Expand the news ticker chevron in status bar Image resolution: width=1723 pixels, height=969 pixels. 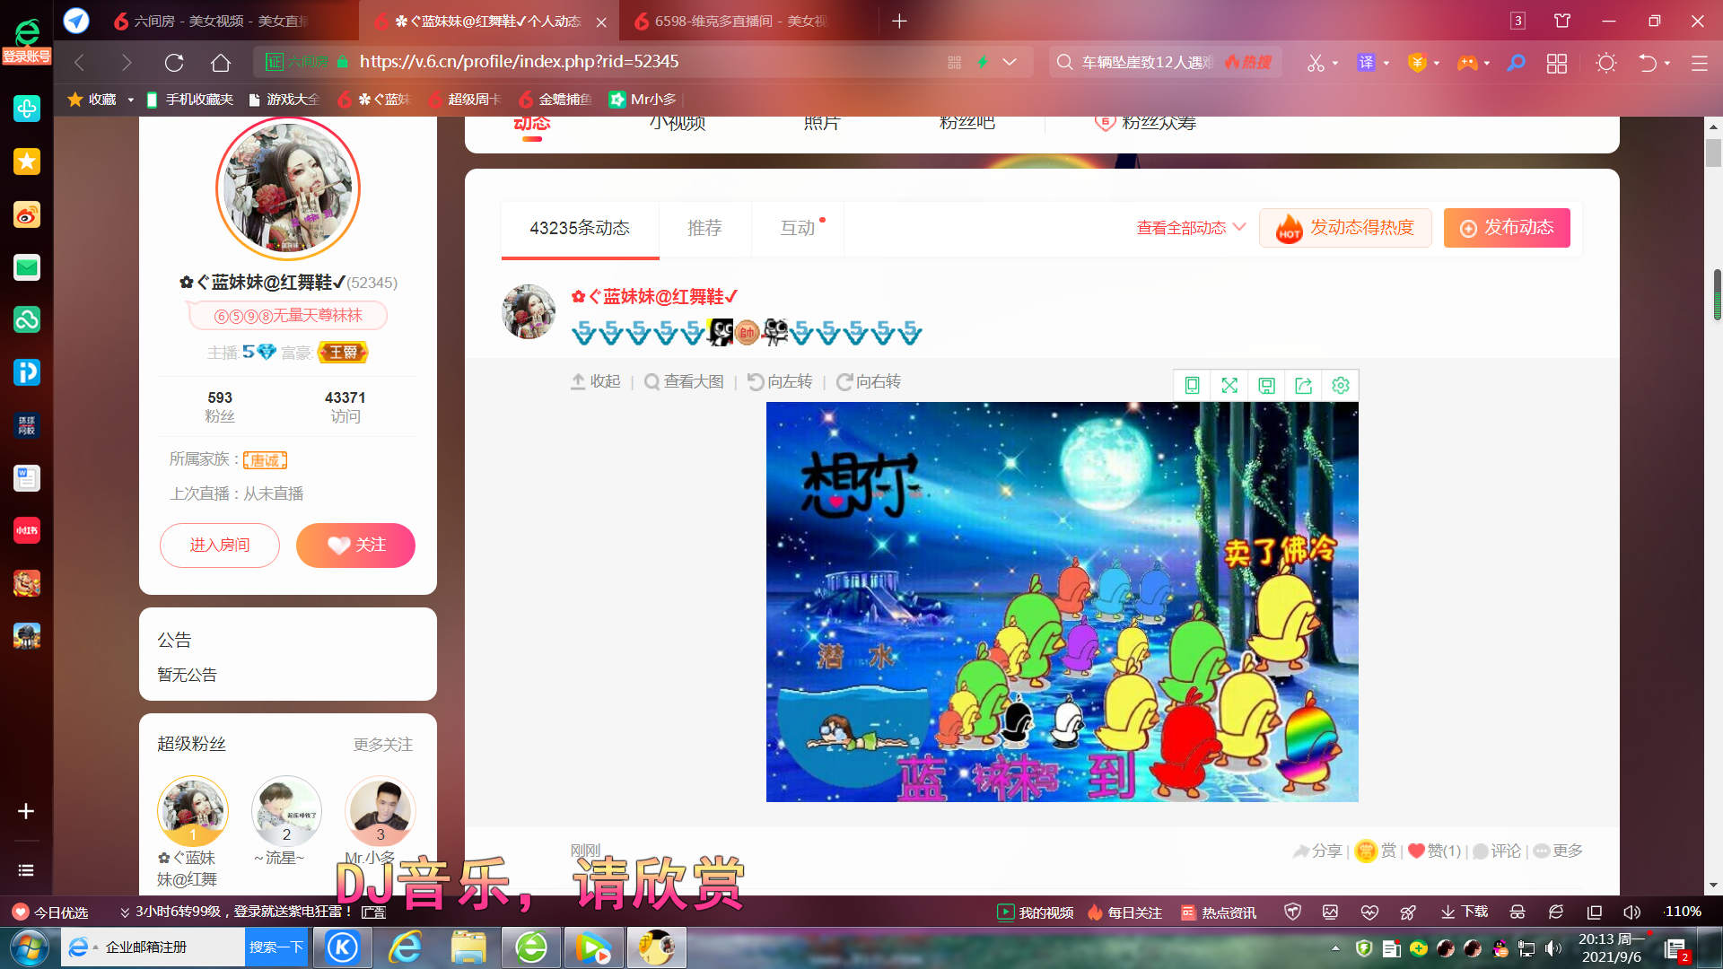pos(125,912)
